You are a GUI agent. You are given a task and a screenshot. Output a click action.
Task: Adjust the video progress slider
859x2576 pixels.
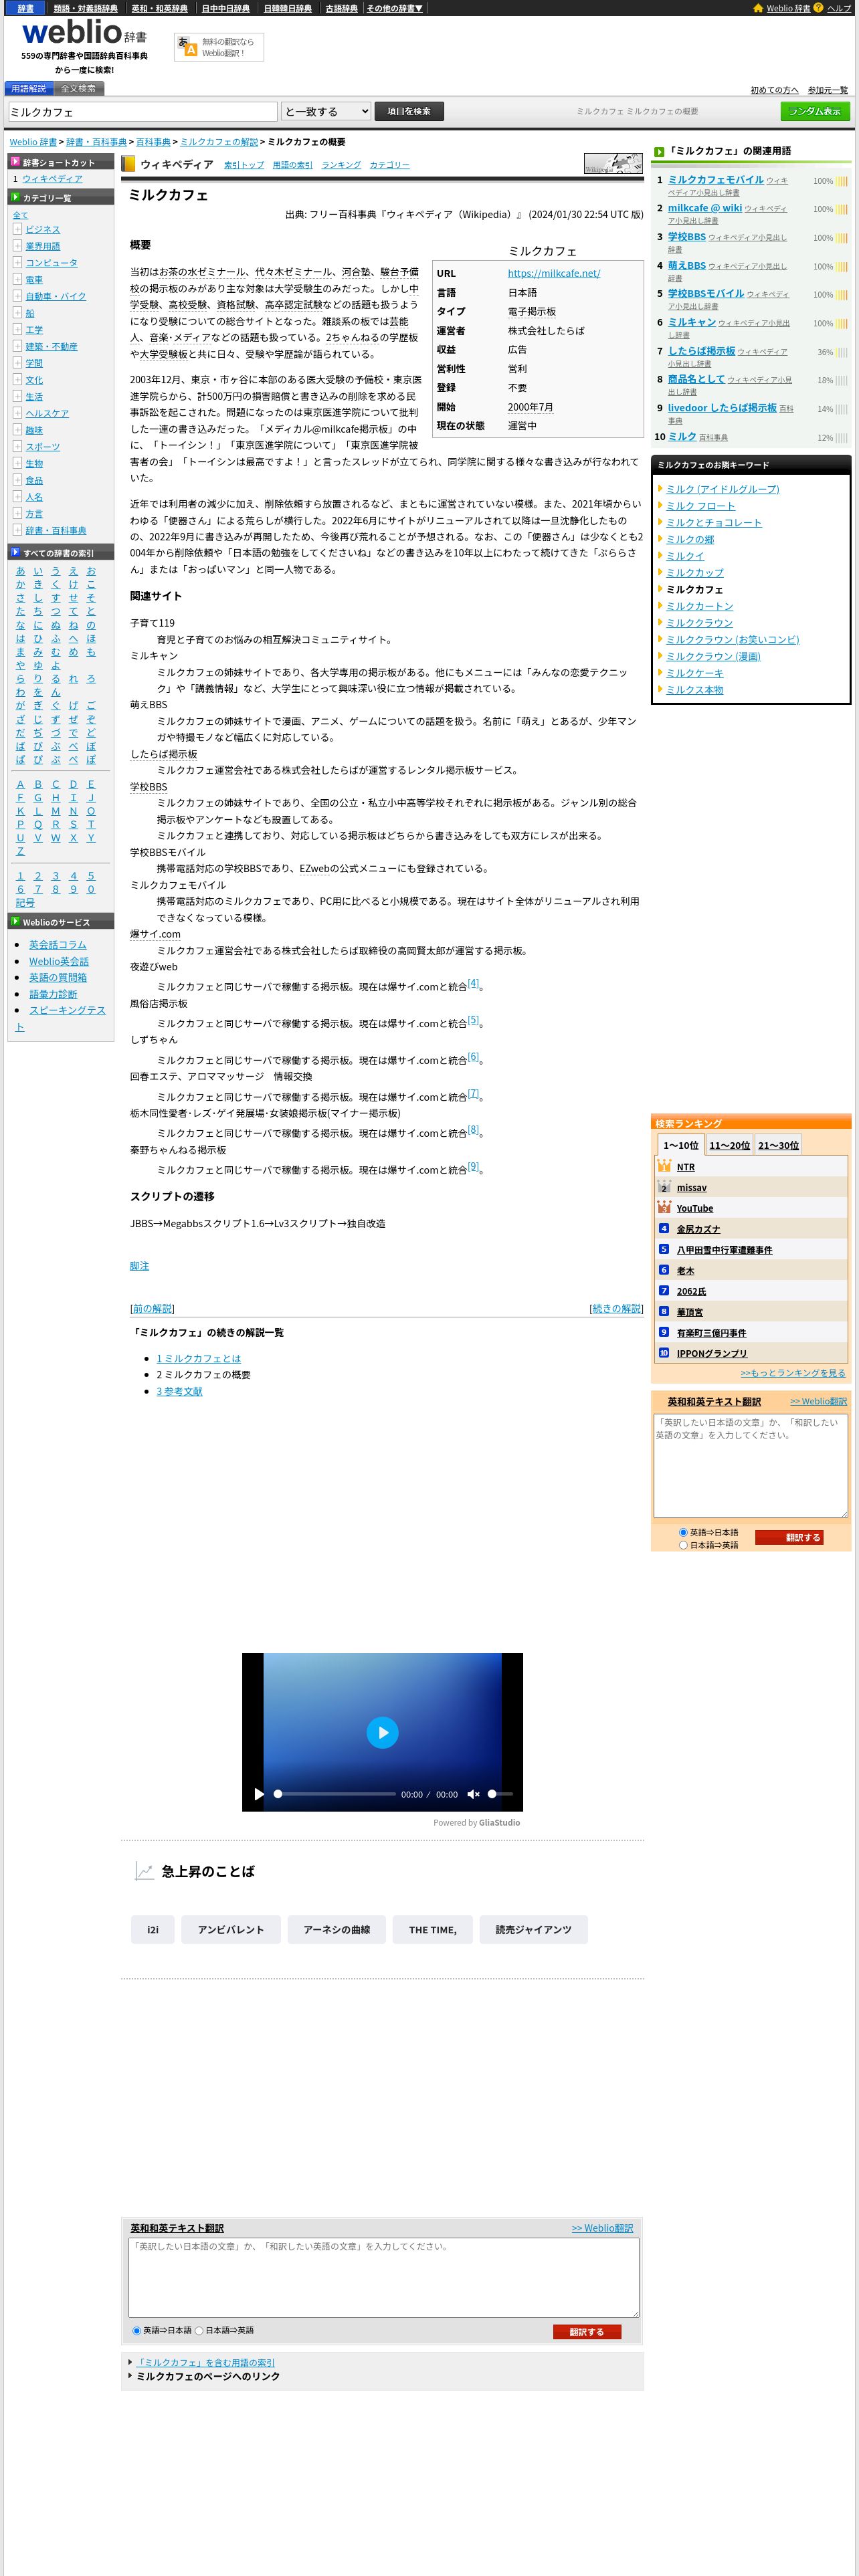tap(335, 1794)
